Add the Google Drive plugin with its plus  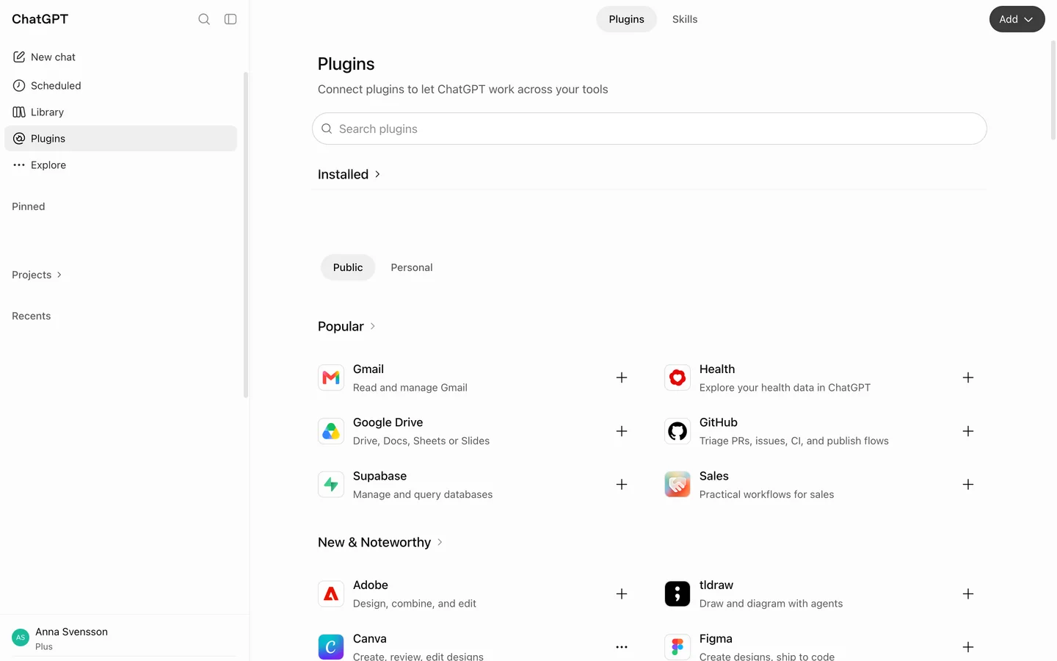click(x=622, y=431)
